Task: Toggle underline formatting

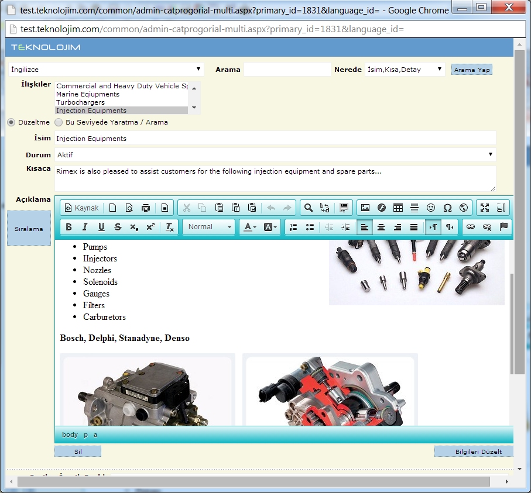Action: (101, 227)
